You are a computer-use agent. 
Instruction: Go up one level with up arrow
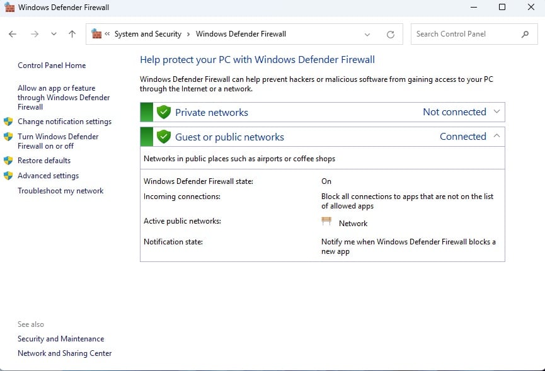[x=72, y=34]
